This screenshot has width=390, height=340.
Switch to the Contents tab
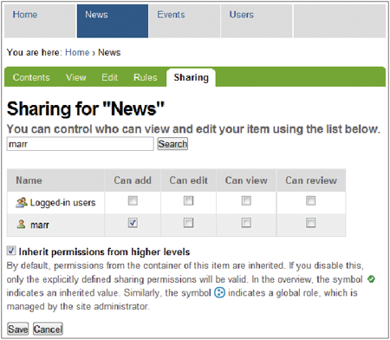coord(31,77)
